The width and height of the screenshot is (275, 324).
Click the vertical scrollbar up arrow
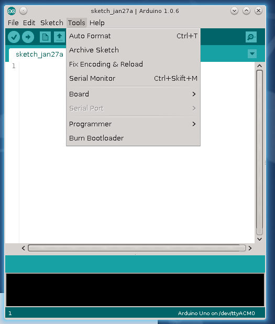coord(259,66)
